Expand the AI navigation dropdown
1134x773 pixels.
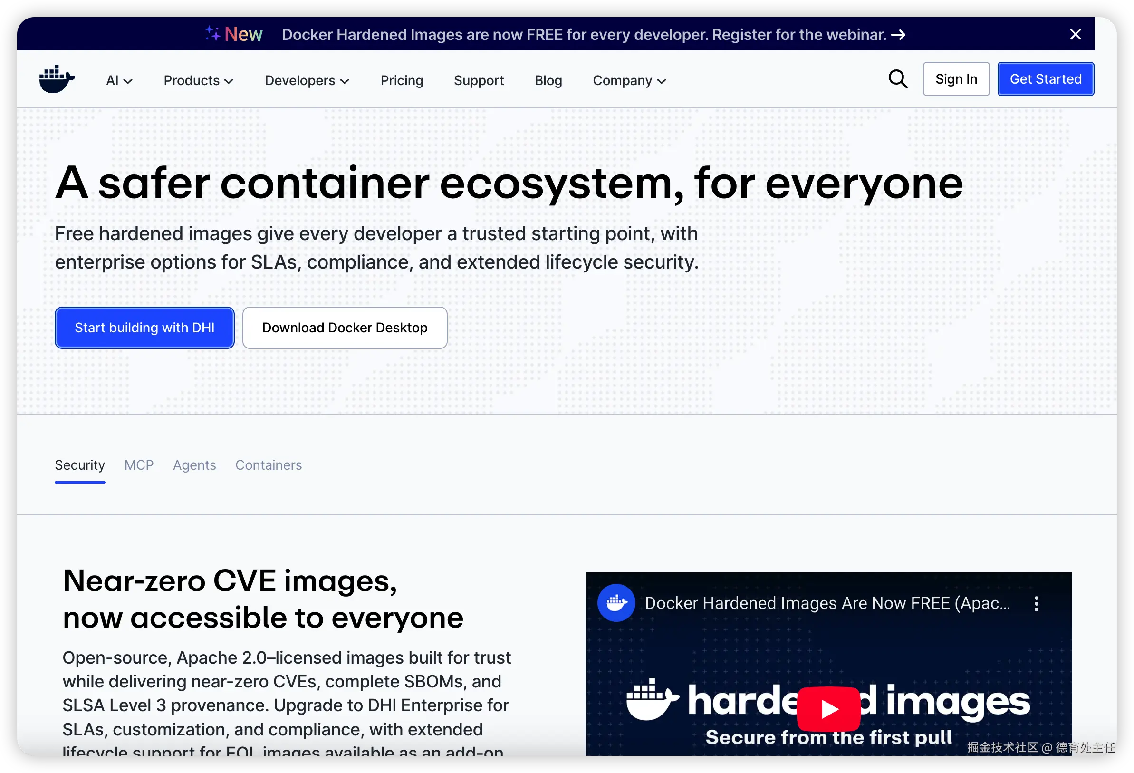click(119, 80)
